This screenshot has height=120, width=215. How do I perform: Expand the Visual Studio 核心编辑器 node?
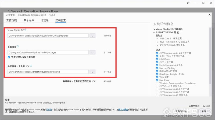point(154,29)
